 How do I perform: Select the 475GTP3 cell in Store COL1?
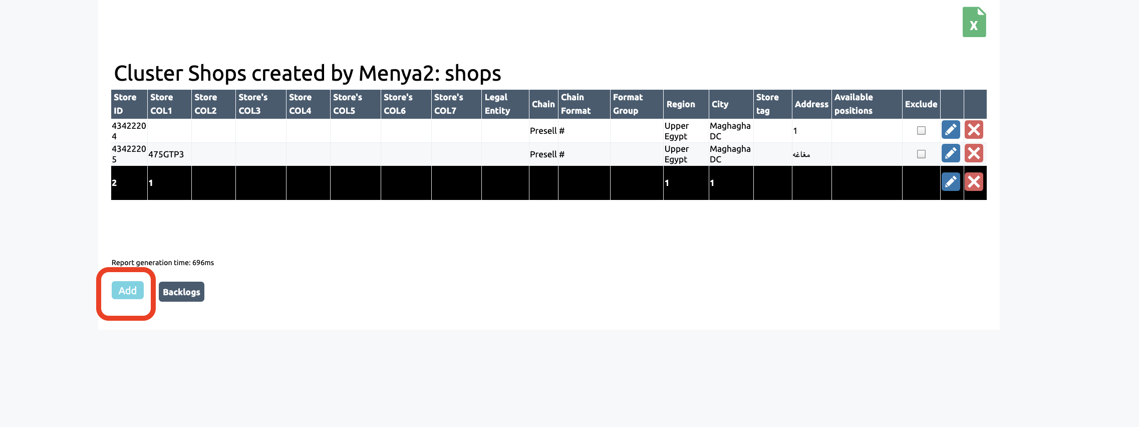(166, 154)
